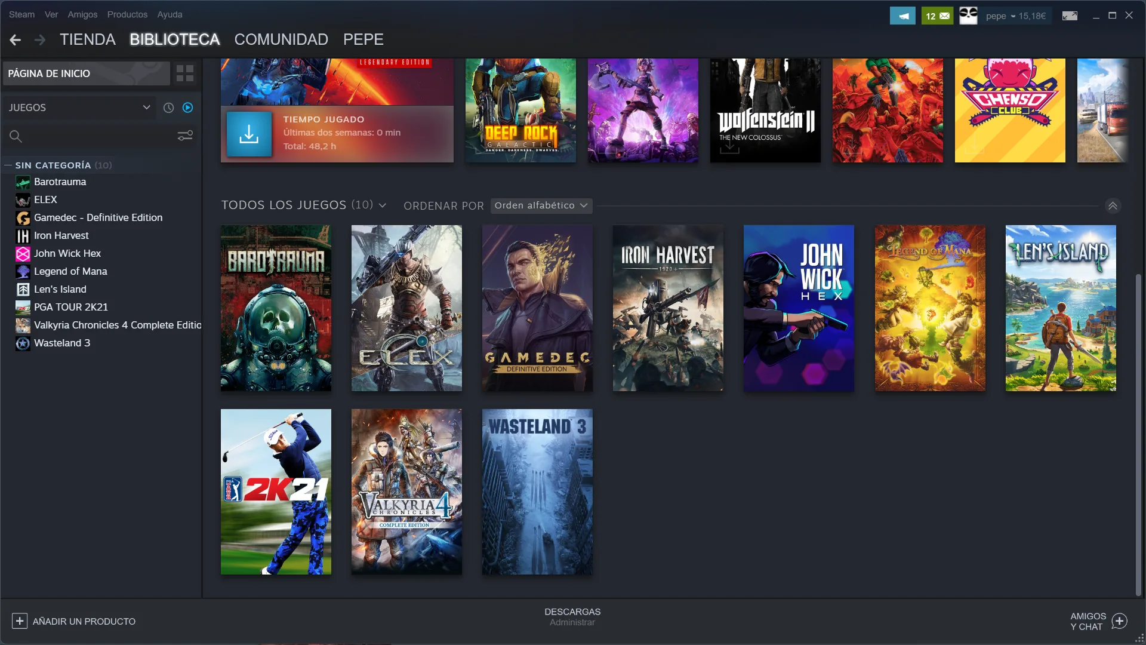Switch to grid view with the squares icon
Screen dimensions: 1146x645
coord(185,73)
